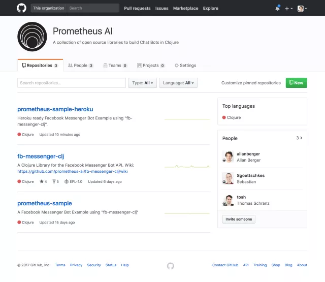Viewport: 325px width, 282px height.
Task: Click the GitHub octocat logo in header
Action: coord(21,8)
